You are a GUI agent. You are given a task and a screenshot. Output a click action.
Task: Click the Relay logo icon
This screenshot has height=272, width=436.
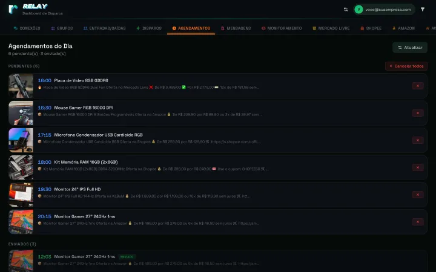[x=13, y=9]
